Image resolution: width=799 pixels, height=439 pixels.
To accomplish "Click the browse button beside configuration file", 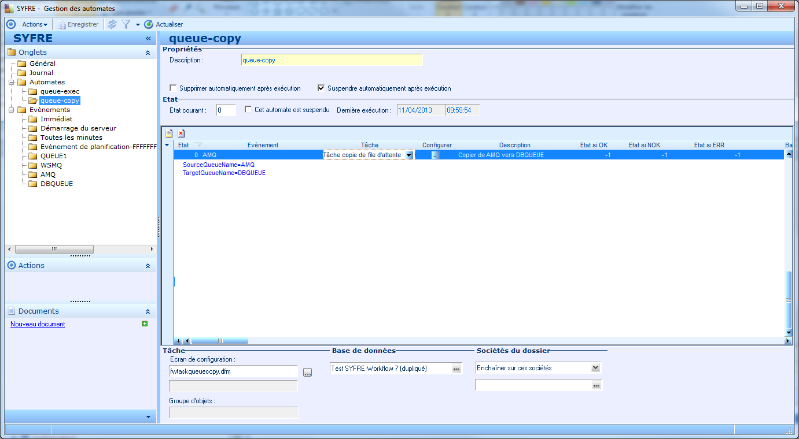I will pyautogui.click(x=307, y=373).
